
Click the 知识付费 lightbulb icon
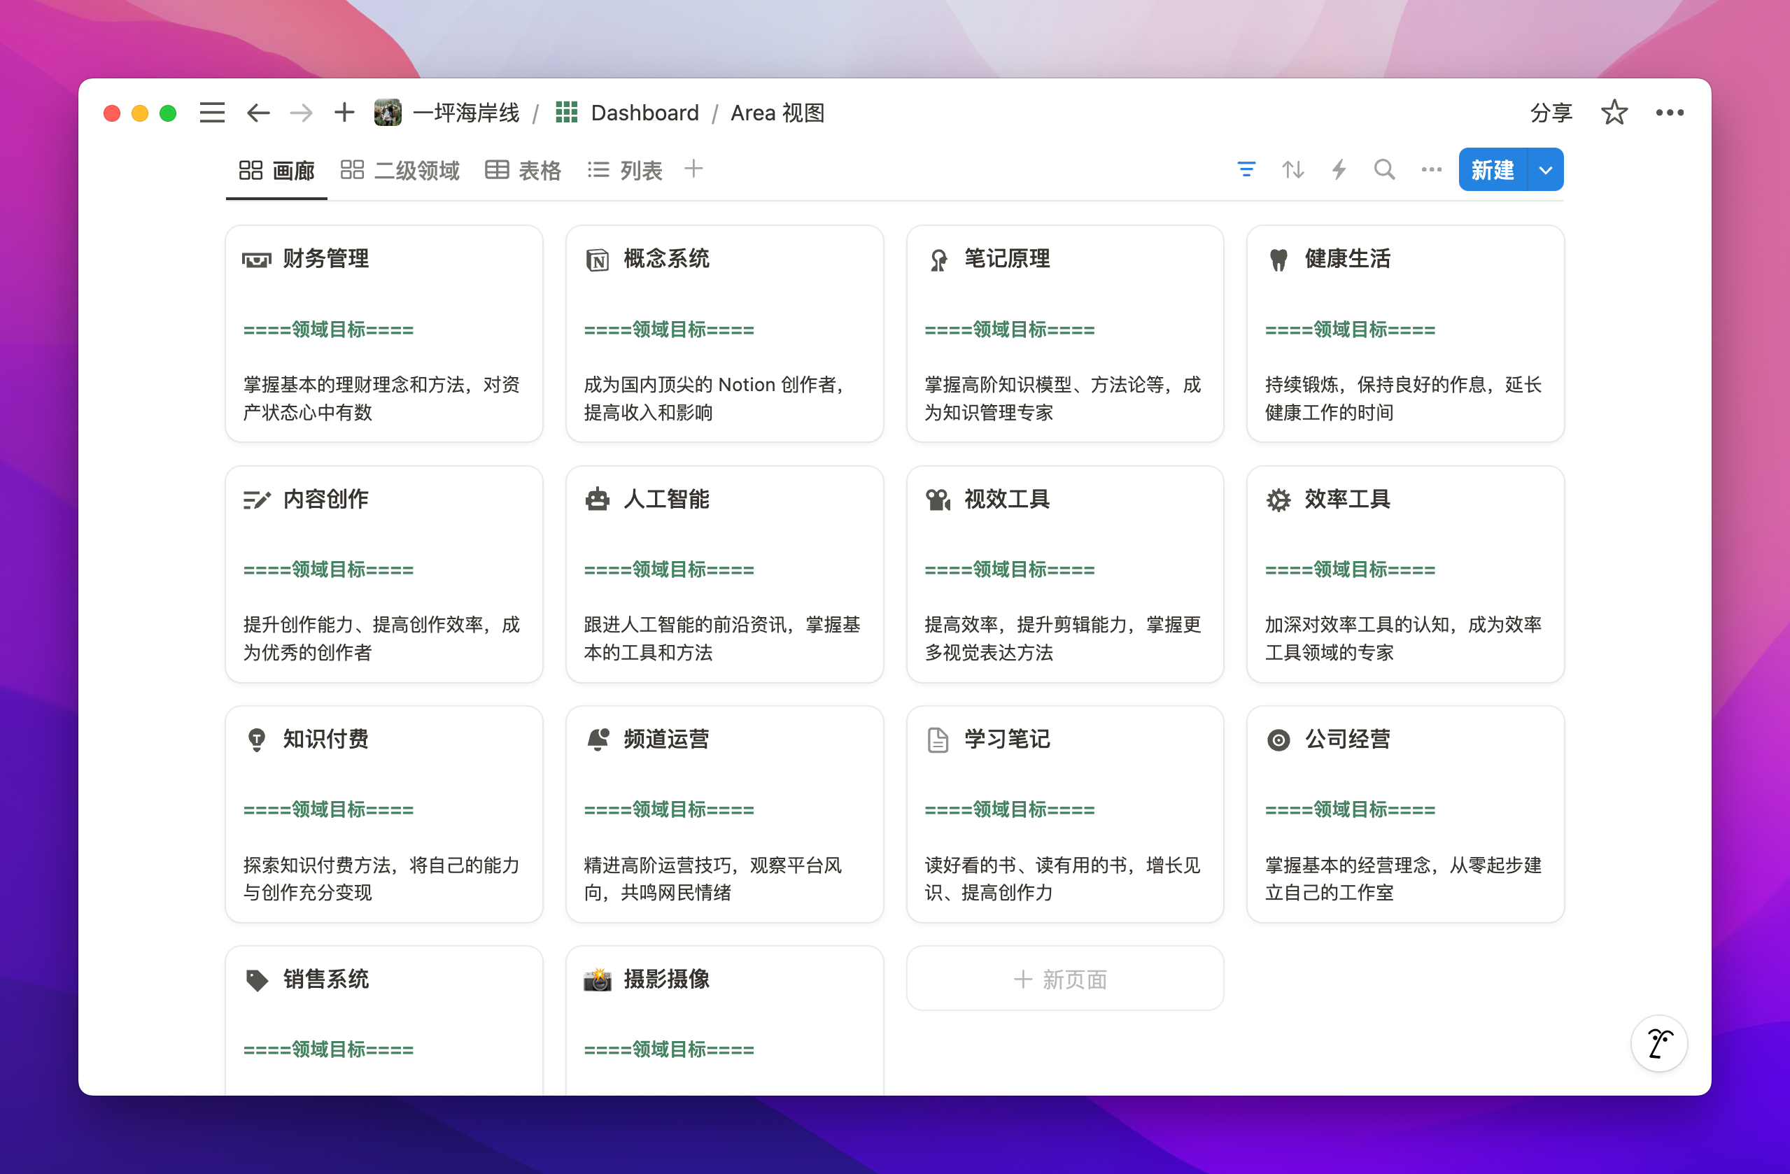click(257, 740)
